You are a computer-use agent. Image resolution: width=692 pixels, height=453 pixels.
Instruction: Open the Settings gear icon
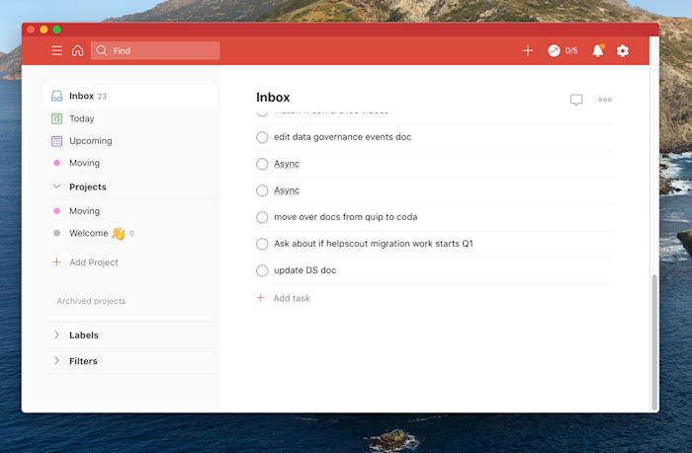623,50
